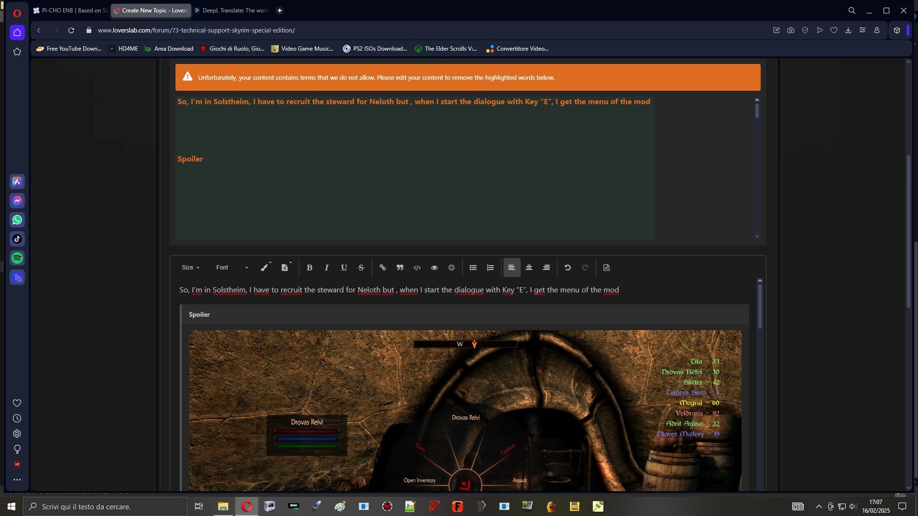This screenshot has height=516, width=918.
Task: Open Task View on the taskbar
Action: [x=199, y=506]
